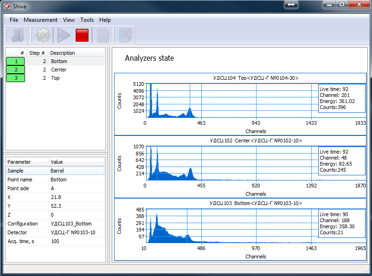This screenshot has height=276, width=372.
Task: Click the rightmost crossed-out toolbar icon
Action: 125,35
